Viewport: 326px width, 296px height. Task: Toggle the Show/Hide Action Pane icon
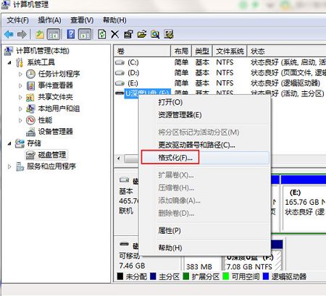pos(85,34)
